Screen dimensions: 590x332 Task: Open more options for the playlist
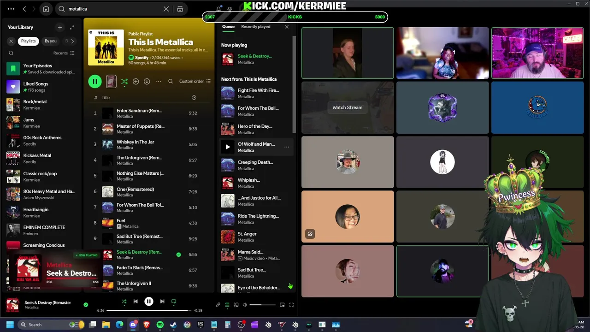(158, 82)
